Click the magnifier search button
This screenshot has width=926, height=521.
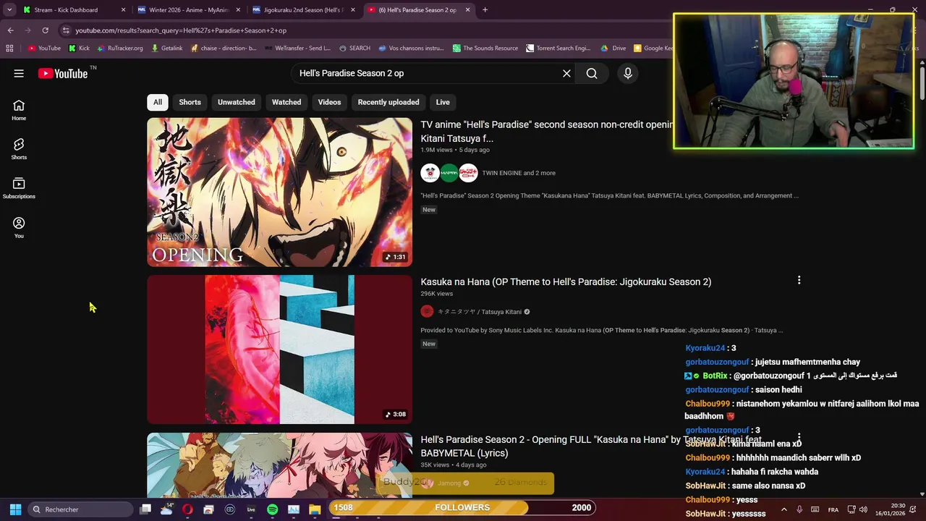592,73
